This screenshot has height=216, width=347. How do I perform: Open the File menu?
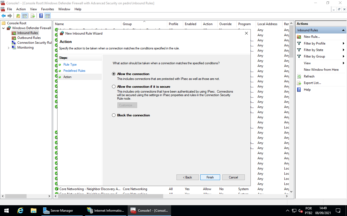[9, 9]
